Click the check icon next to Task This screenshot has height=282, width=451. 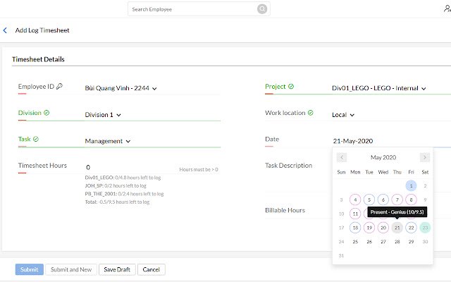tap(36, 139)
